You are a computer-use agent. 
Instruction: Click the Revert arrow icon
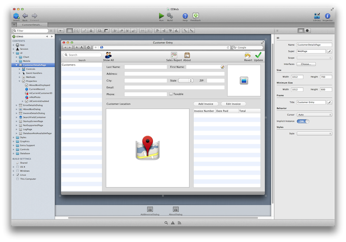(x=248, y=55)
